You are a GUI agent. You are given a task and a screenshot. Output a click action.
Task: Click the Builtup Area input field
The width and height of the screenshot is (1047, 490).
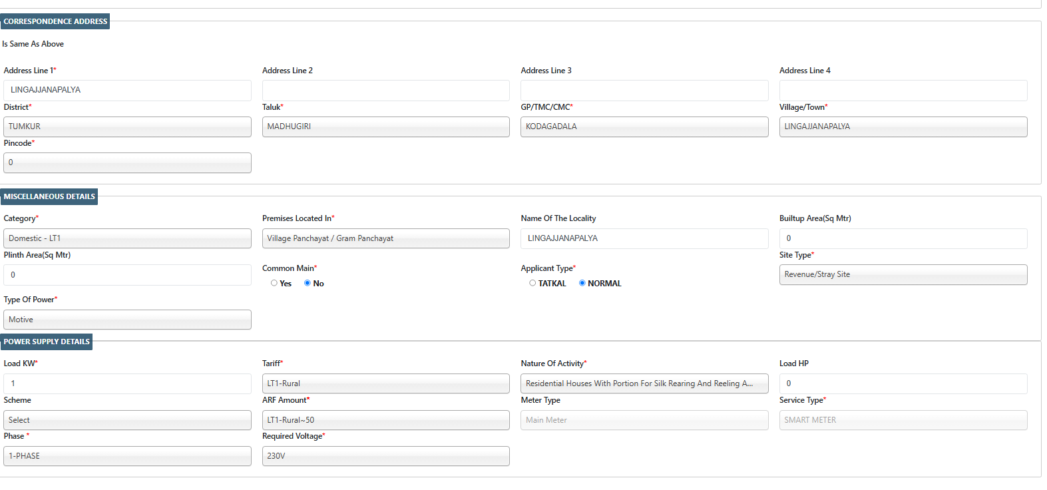coord(903,238)
